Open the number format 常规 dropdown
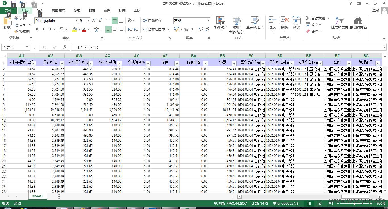This screenshot has width=388, height=209. point(208,20)
